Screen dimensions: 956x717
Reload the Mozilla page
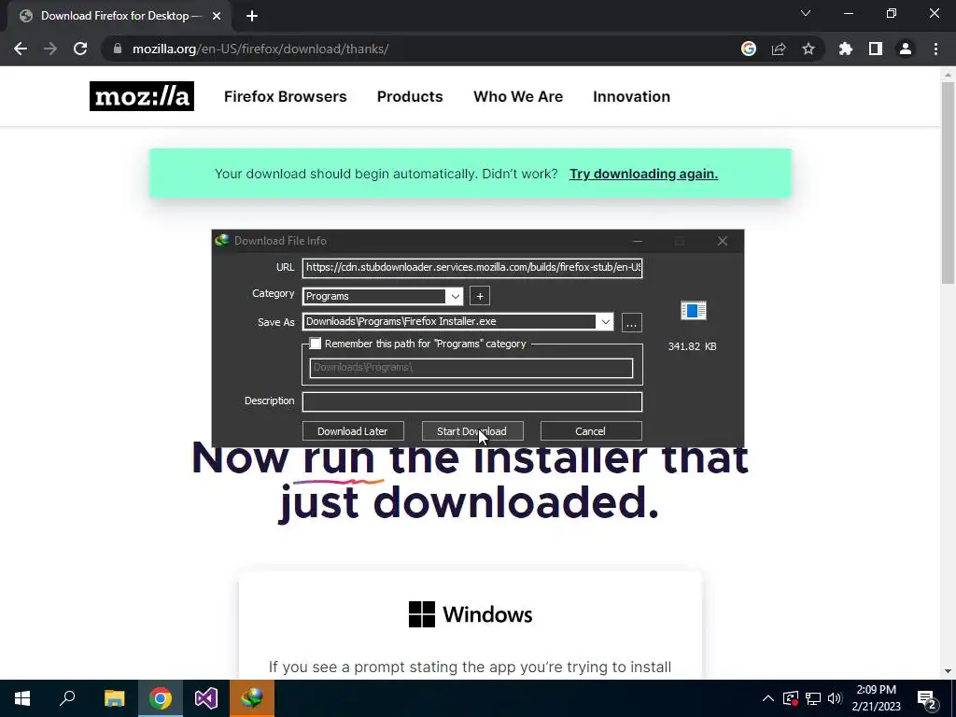[80, 49]
